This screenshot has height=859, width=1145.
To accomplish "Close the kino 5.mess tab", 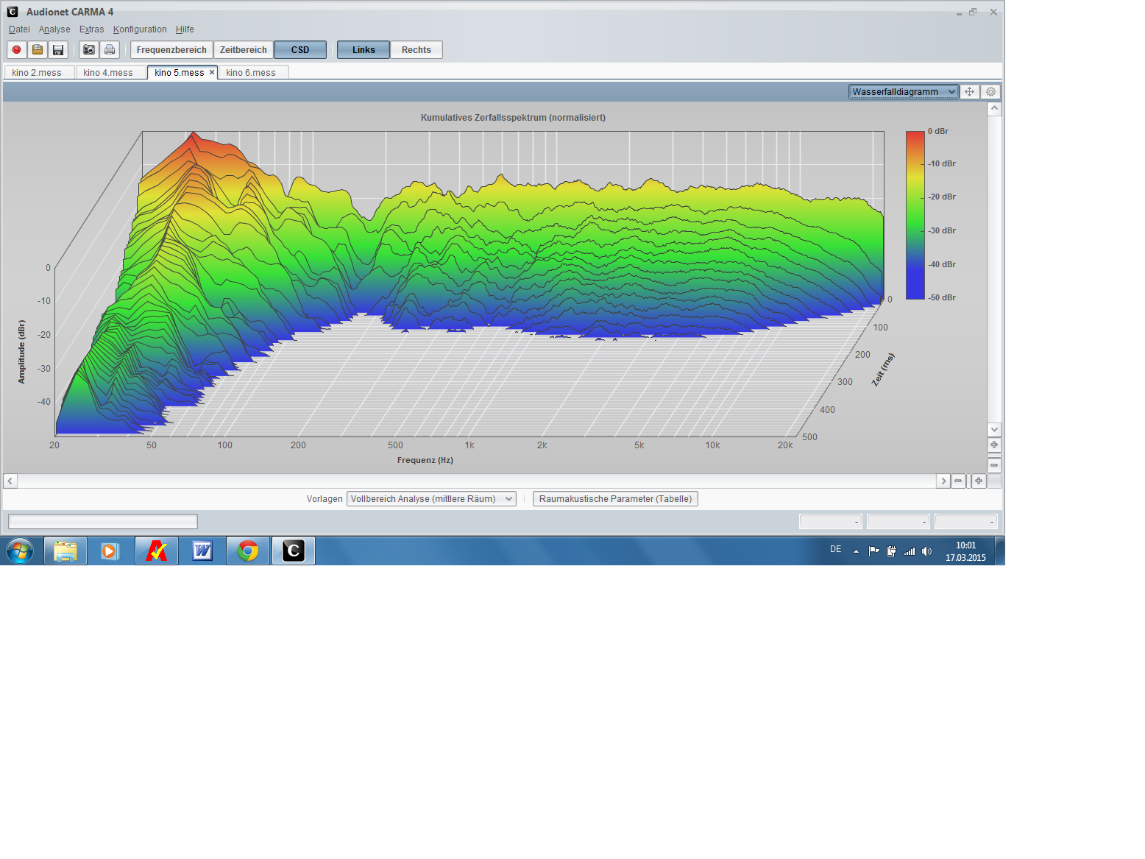I will 212,72.
